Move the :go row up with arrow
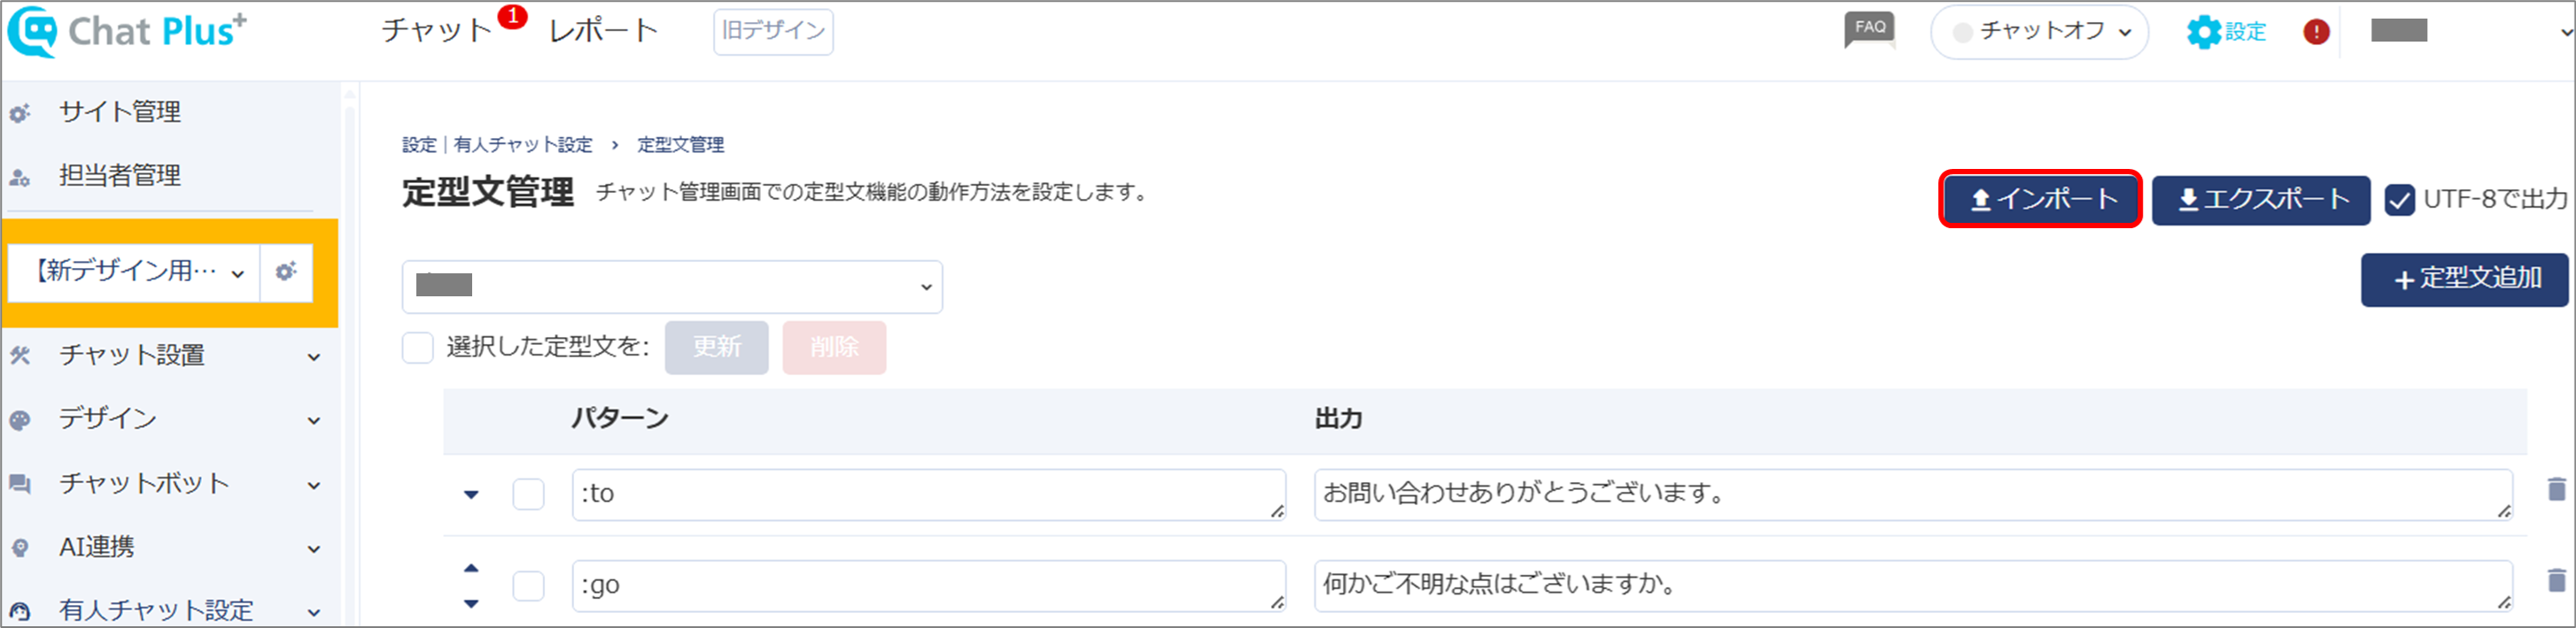The height and width of the screenshot is (628, 2576). (x=471, y=568)
